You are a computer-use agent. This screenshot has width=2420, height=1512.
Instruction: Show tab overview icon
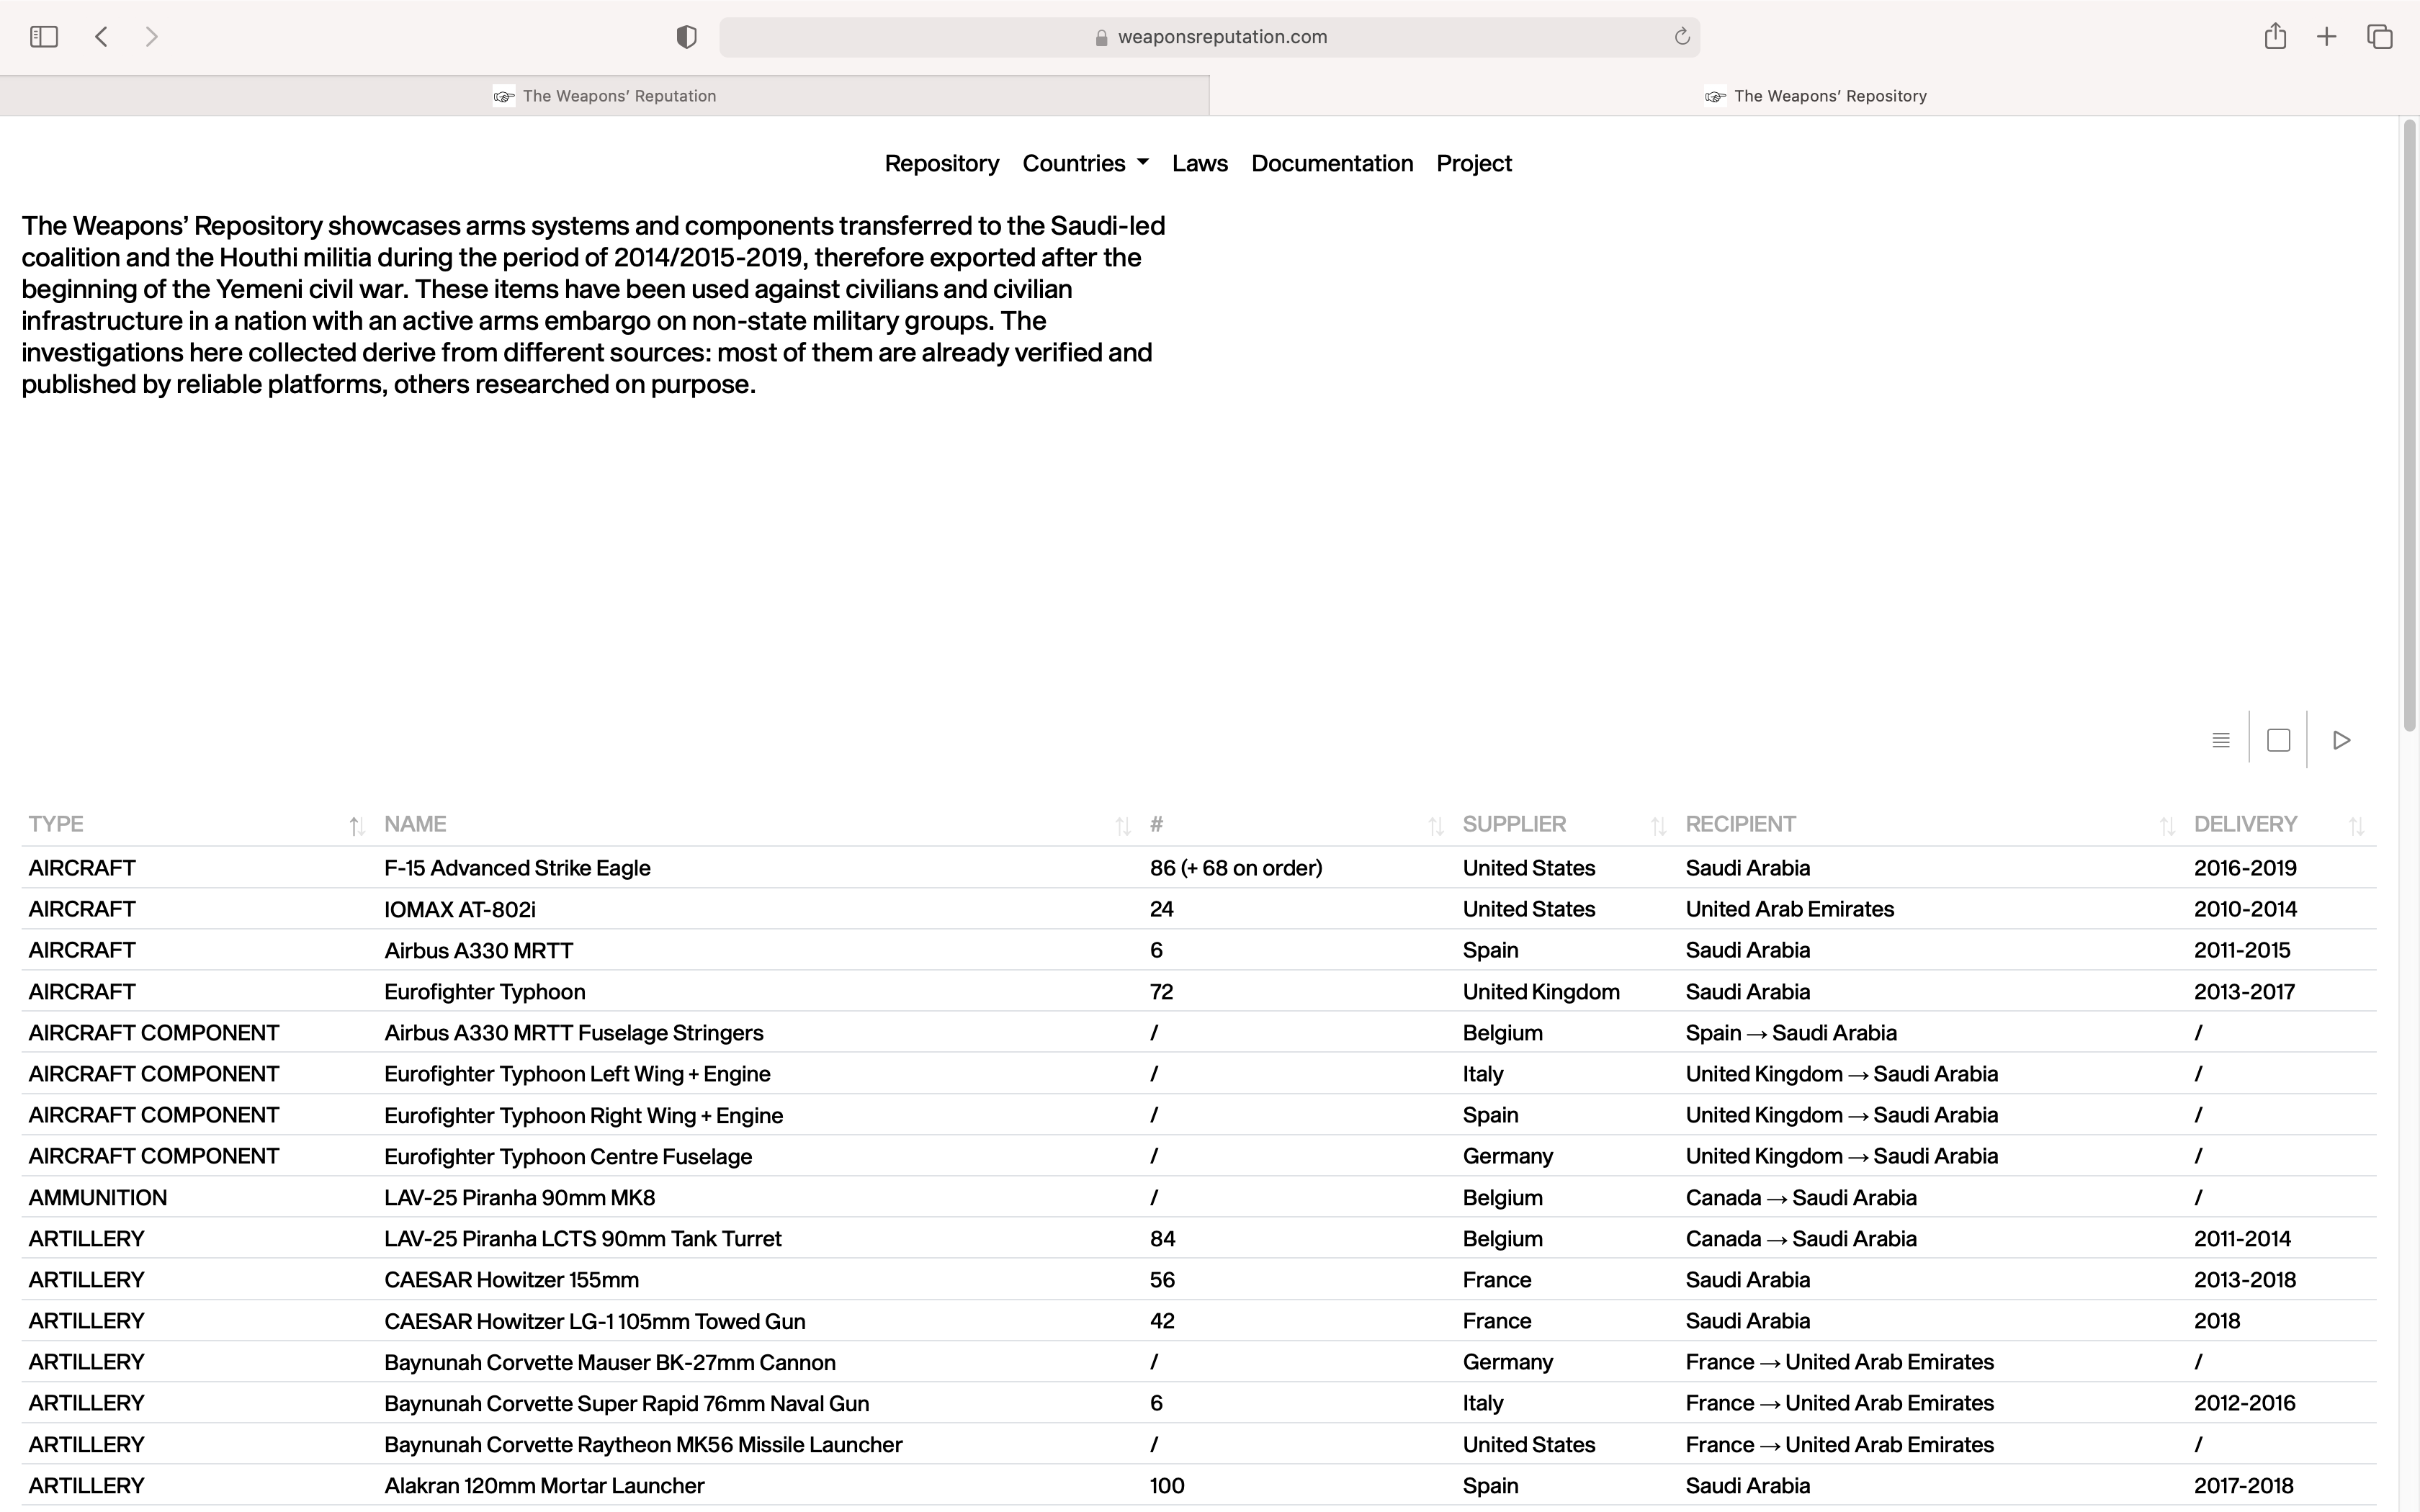(x=2379, y=37)
